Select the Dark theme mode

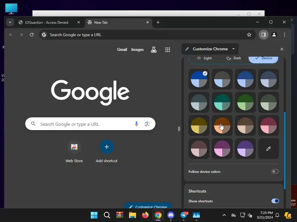pyautogui.click(x=234, y=58)
